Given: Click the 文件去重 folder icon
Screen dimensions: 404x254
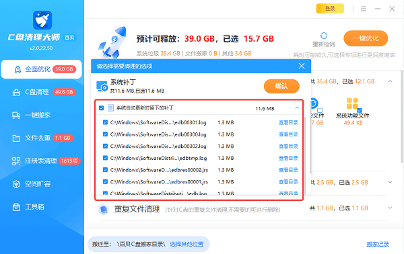Looking at the screenshot, I should [x=16, y=138].
